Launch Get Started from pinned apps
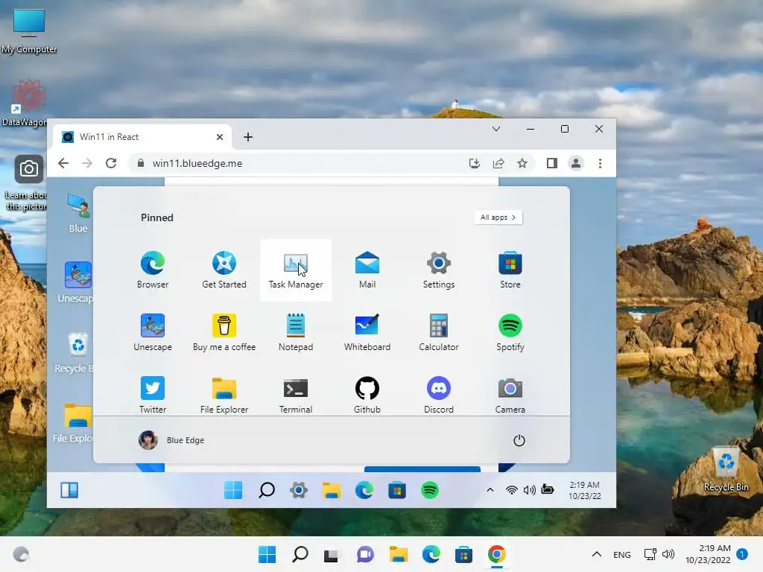The height and width of the screenshot is (572, 763). point(224,270)
